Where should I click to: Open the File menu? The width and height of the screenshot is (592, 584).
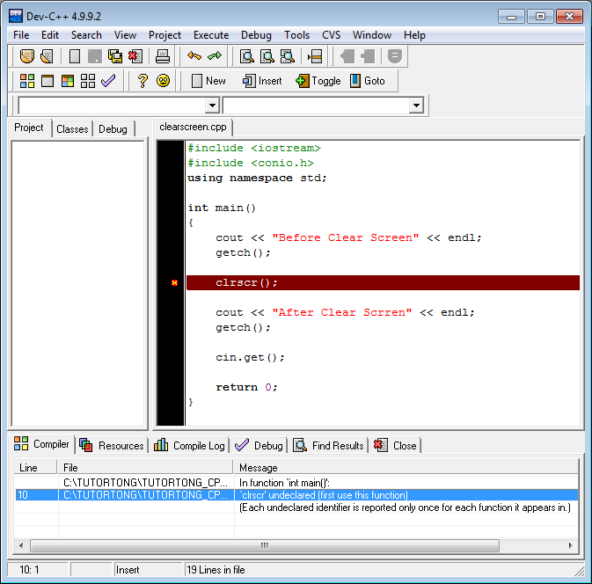[x=21, y=35]
